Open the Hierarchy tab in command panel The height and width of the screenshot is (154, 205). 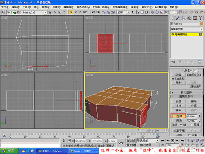(183, 18)
